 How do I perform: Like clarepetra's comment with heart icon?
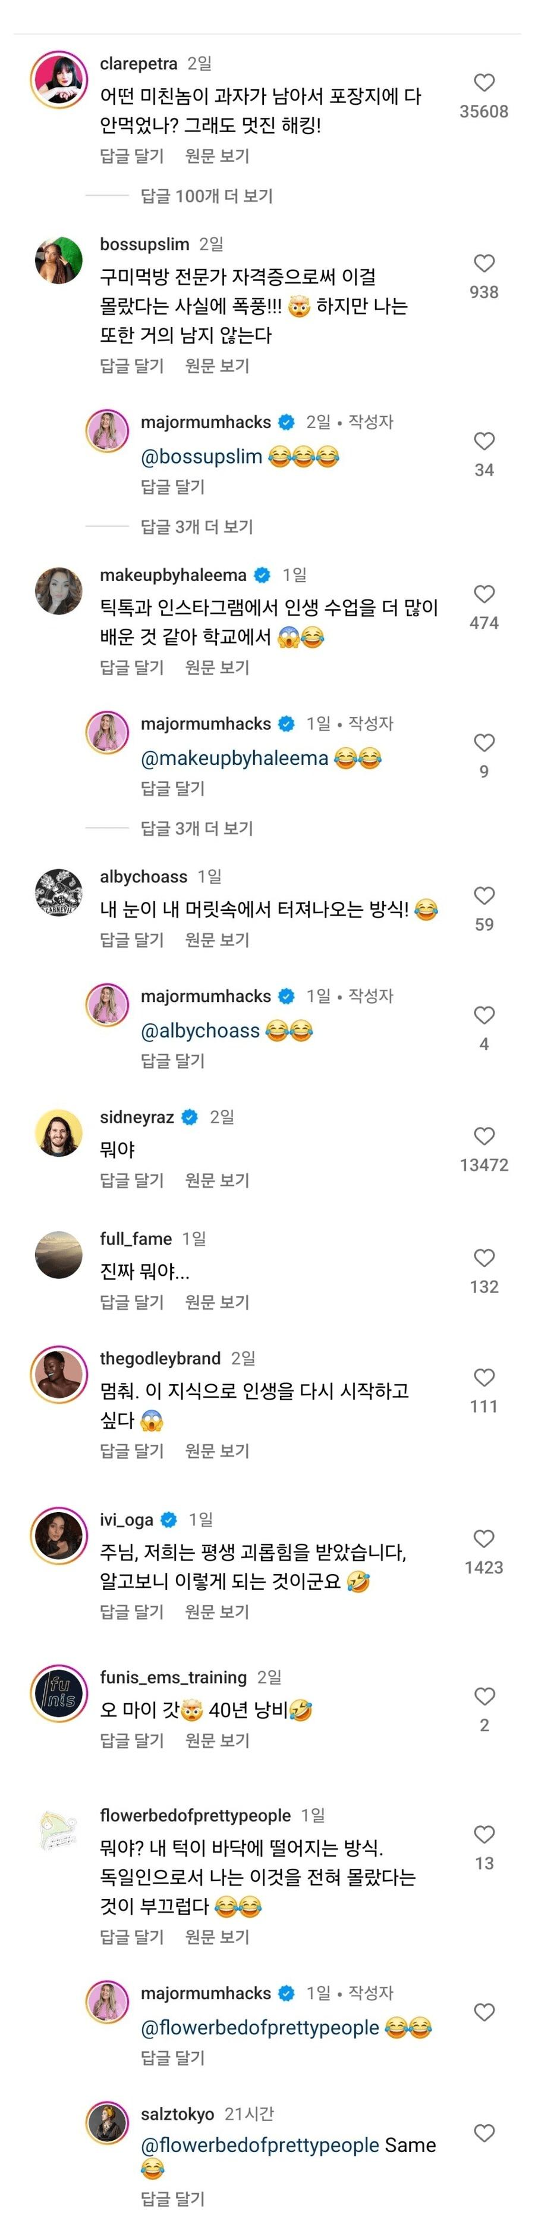pyautogui.click(x=484, y=83)
